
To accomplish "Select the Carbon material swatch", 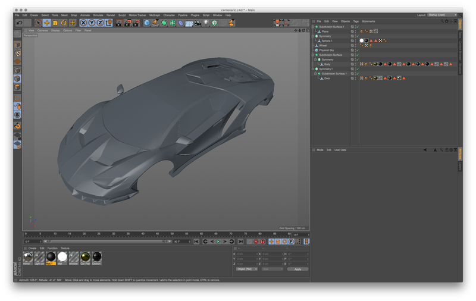I will click(x=96, y=258).
